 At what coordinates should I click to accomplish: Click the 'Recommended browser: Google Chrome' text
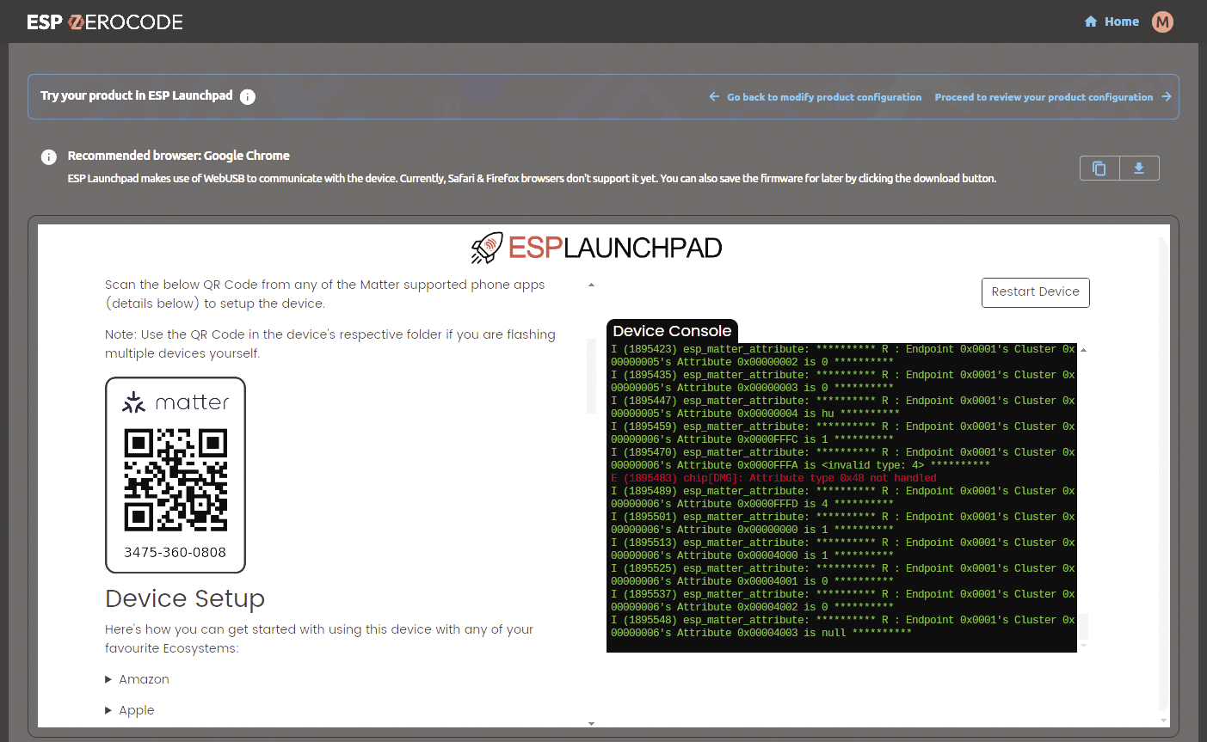click(x=178, y=156)
